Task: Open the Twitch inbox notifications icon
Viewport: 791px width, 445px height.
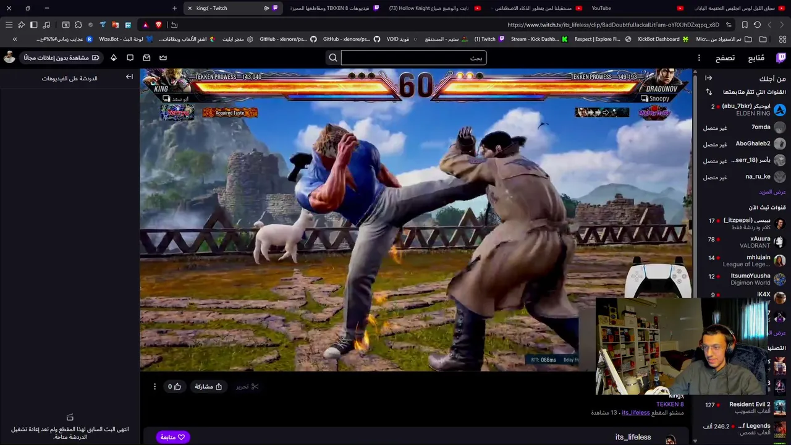Action: pyautogui.click(x=146, y=57)
